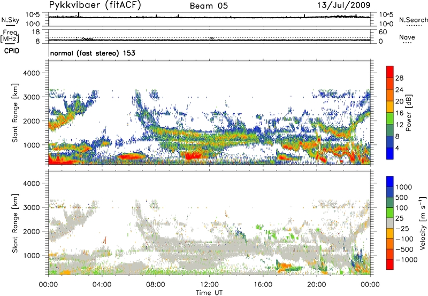This screenshot has height=296, width=428.
Task: Click the date 13/Jul/2009
Action: point(343,5)
